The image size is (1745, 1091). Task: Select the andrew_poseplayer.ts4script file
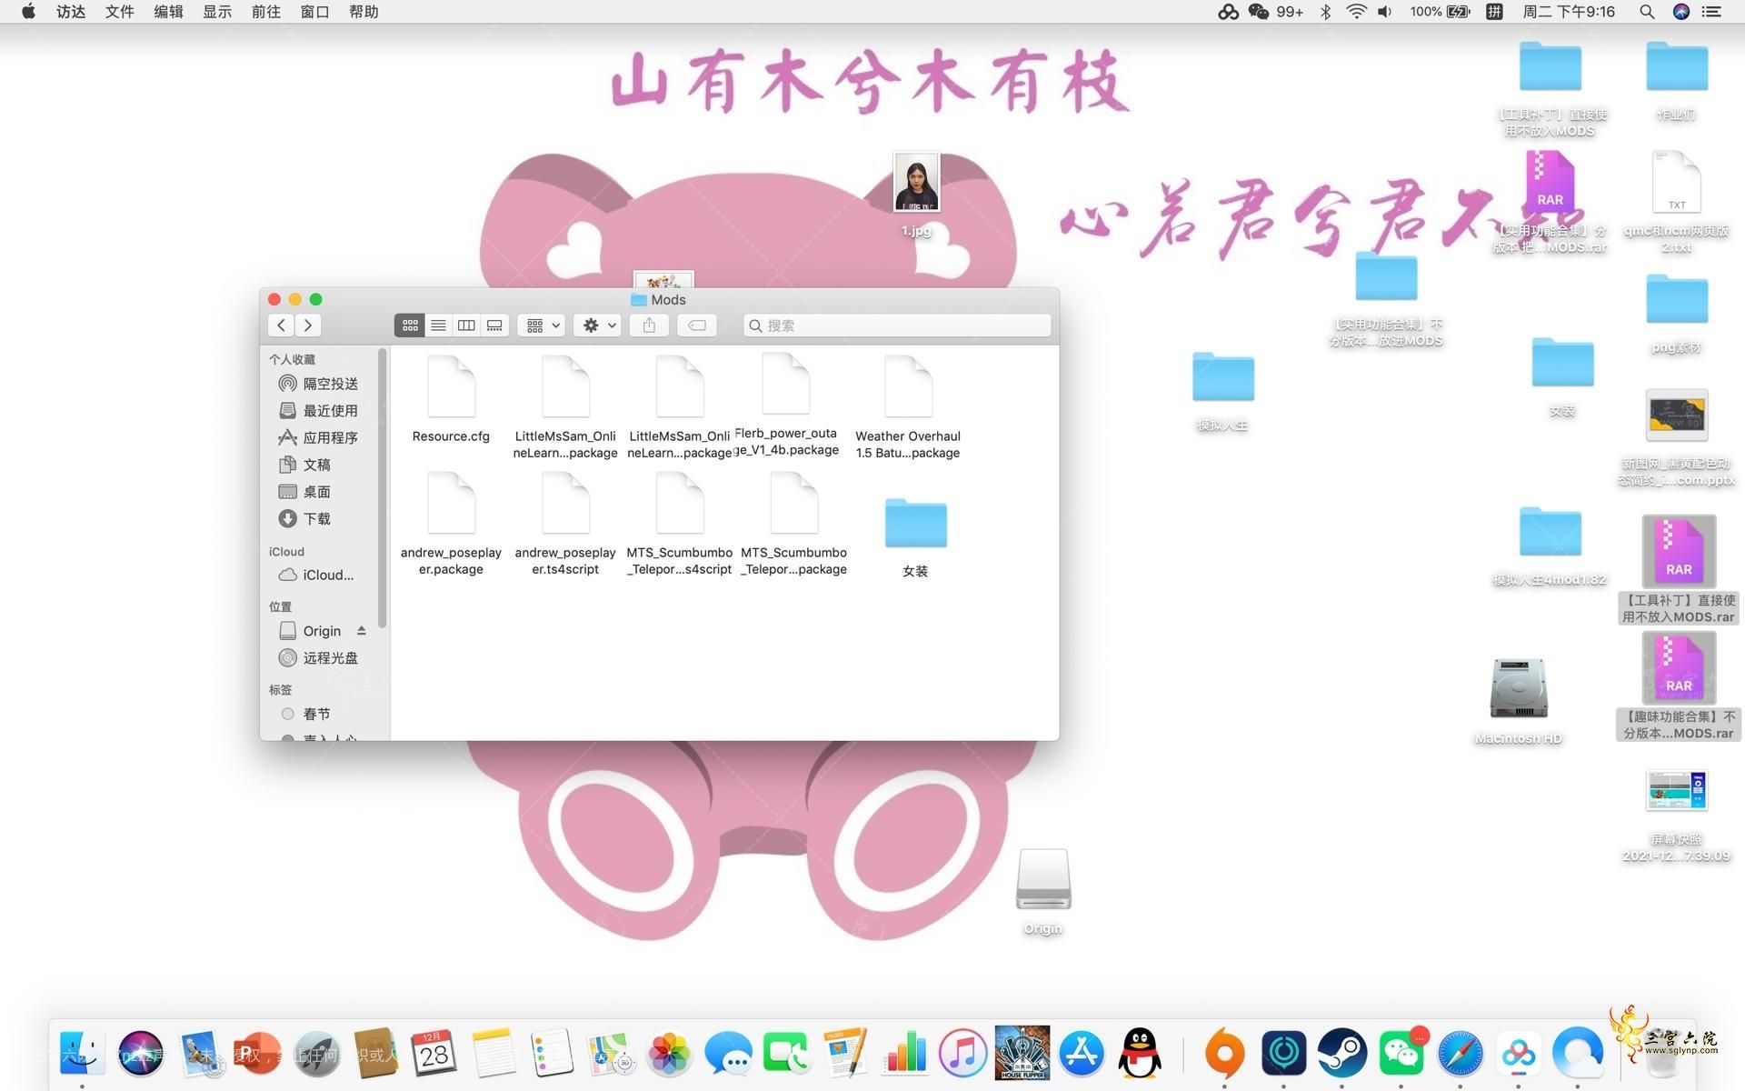click(565, 523)
